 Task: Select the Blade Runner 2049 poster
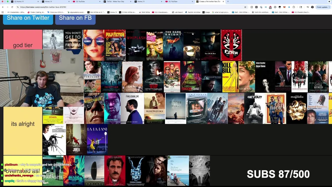click(x=74, y=171)
